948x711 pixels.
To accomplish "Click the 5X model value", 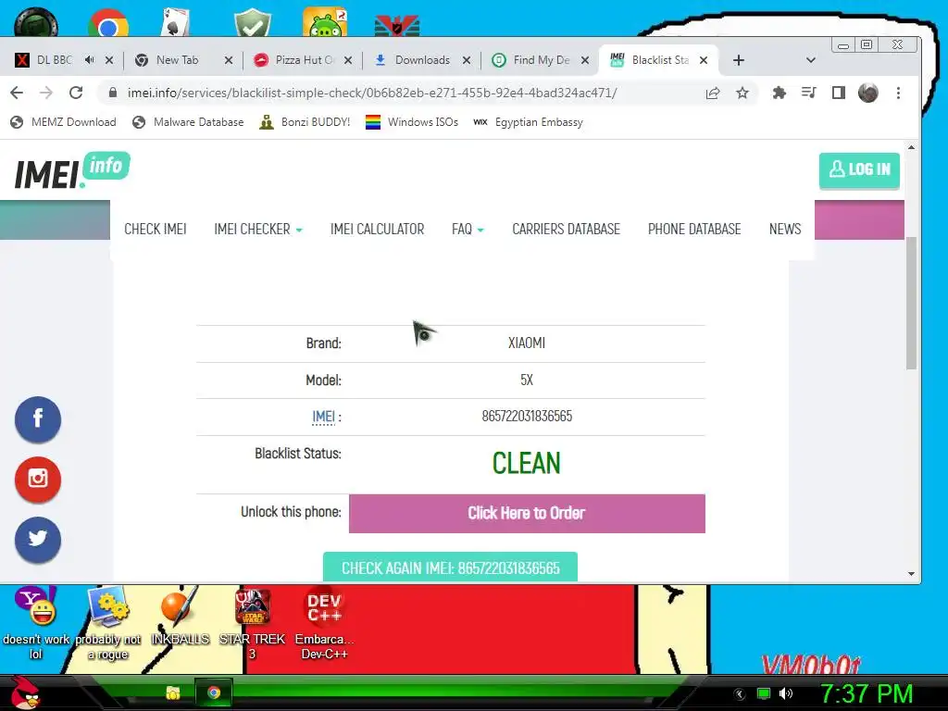I will [527, 380].
